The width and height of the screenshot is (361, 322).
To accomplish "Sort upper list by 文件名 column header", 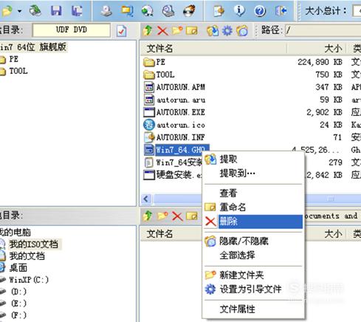I will click(213, 49).
